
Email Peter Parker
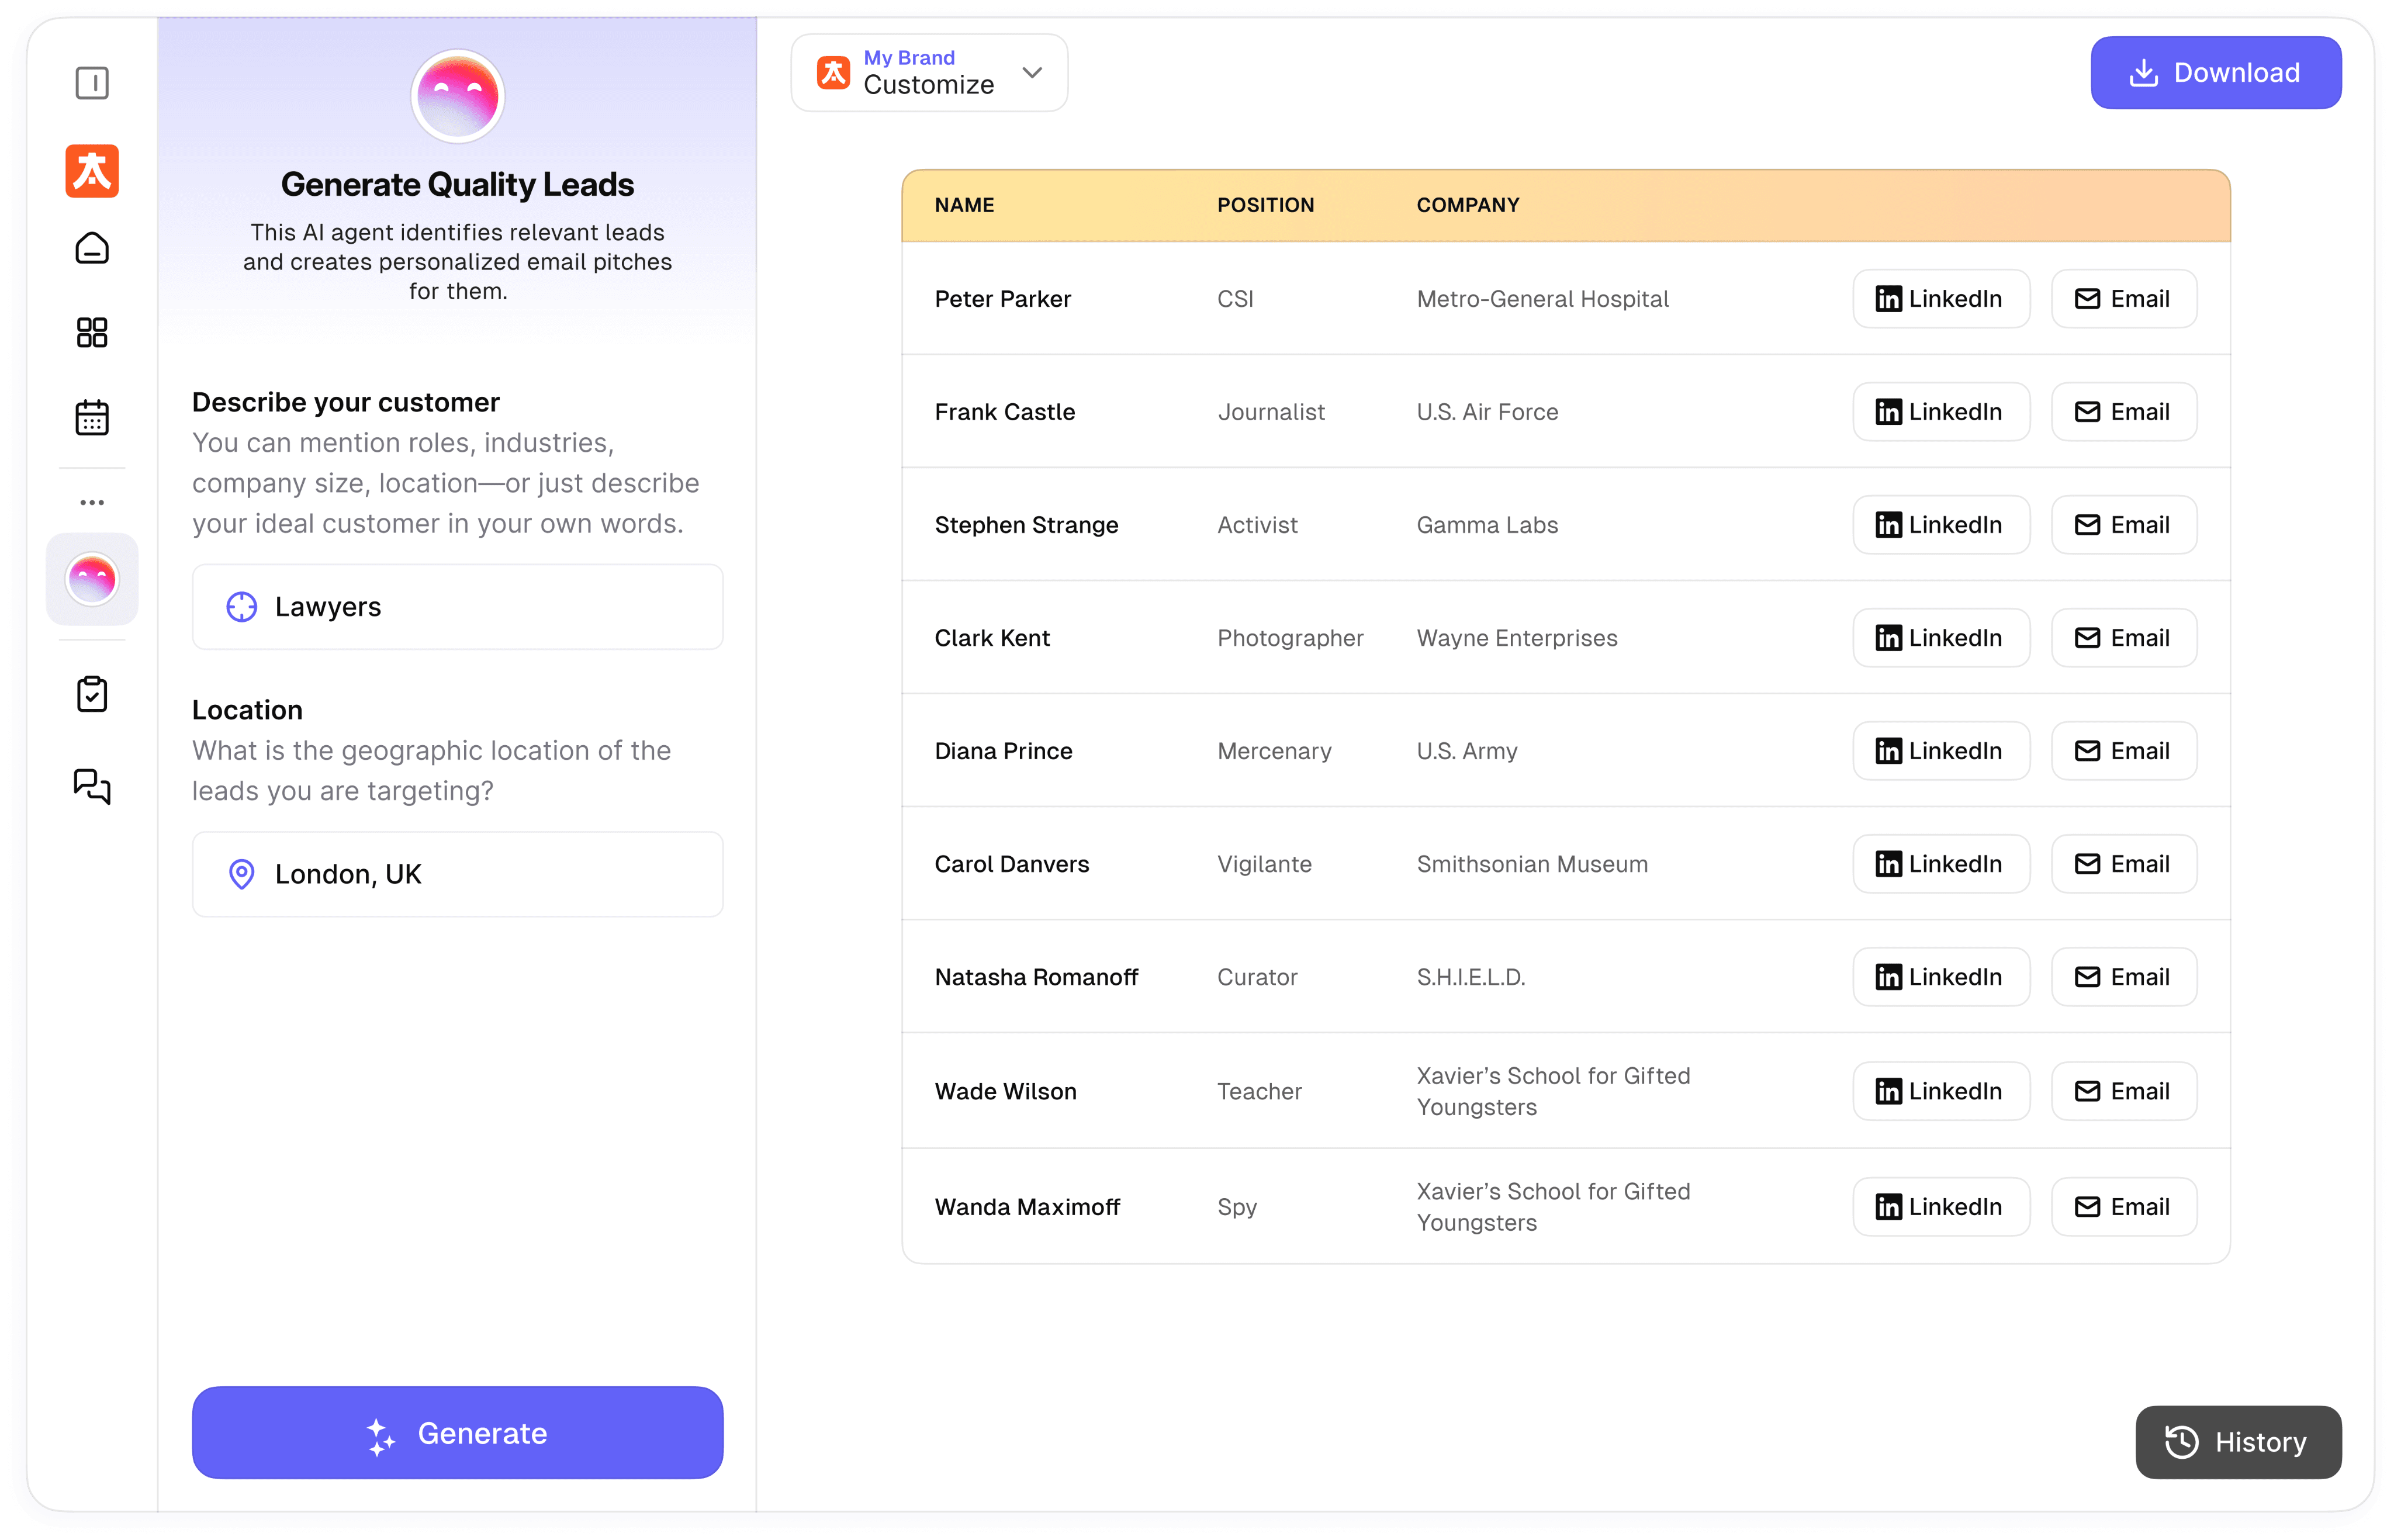pos(2123,299)
